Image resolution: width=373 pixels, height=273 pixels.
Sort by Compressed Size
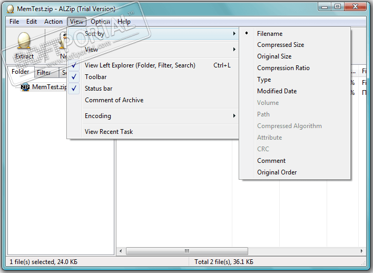point(295,45)
